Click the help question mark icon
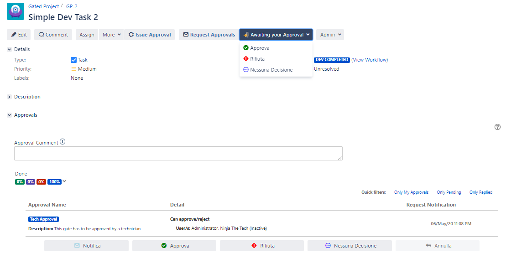The width and height of the screenshot is (506, 258). coord(497,127)
